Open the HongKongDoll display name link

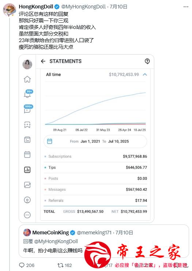point(36,7)
